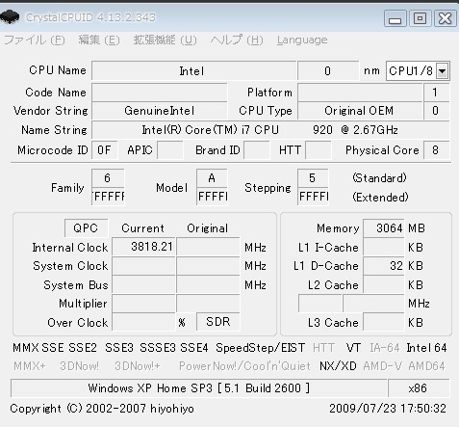Screen dimensions: 459x427
Task: Click the GenuineIntel vendor string field
Action: (160, 111)
